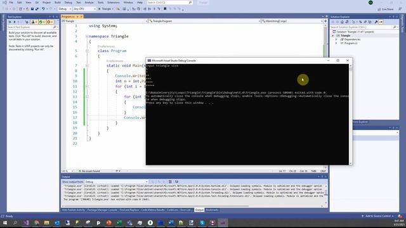Open the Windows Start menu
406x228 pixels.
[5, 223]
